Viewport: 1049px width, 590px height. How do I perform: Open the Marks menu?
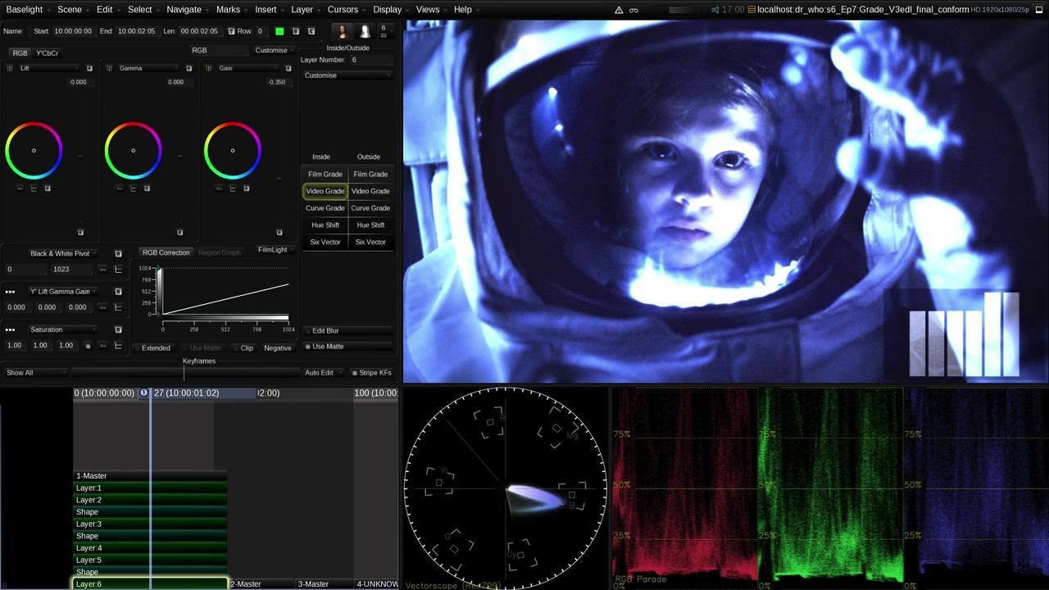point(229,10)
